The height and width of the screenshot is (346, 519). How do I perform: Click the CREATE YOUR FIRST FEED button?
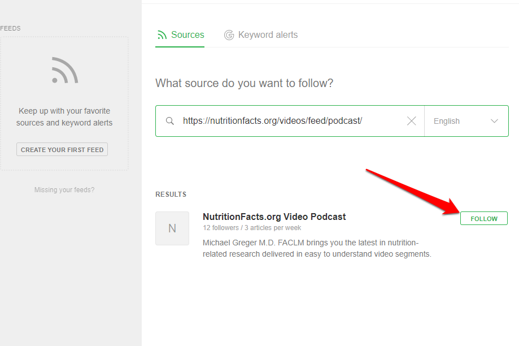pos(62,150)
